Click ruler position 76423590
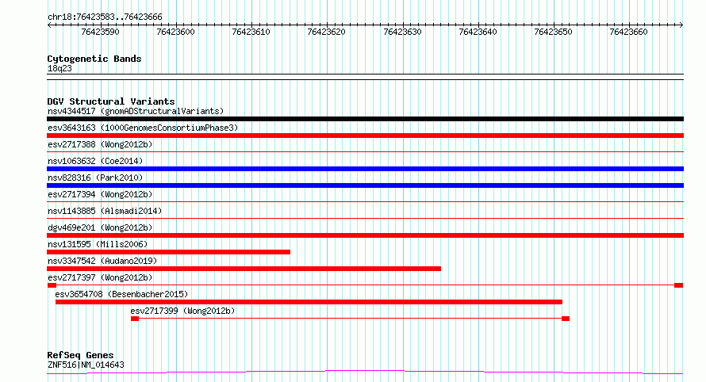706x382 pixels. (101, 32)
